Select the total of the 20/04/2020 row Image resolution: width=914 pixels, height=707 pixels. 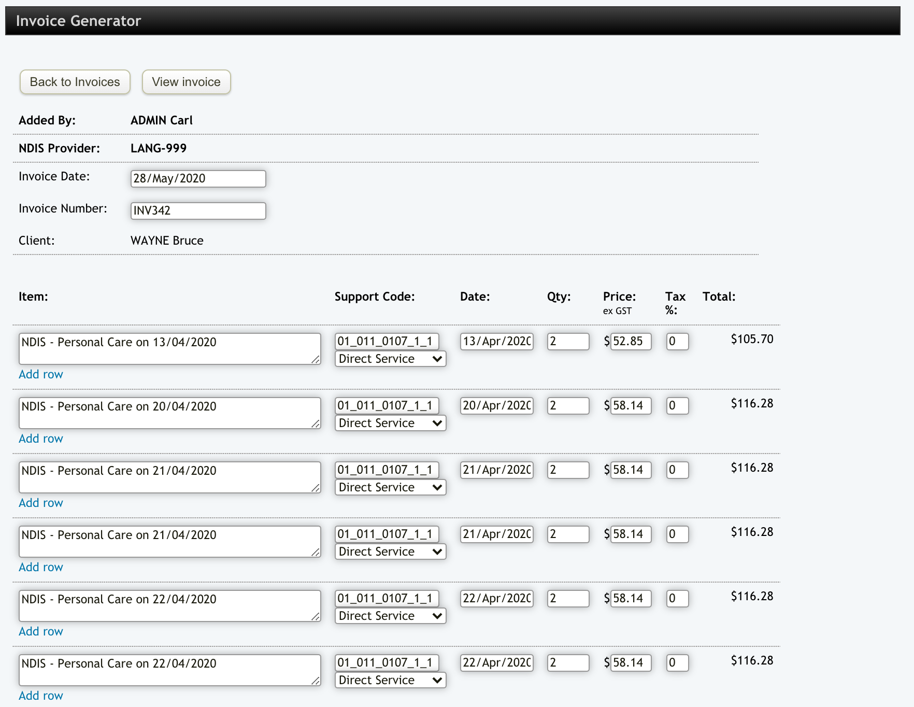tap(752, 403)
